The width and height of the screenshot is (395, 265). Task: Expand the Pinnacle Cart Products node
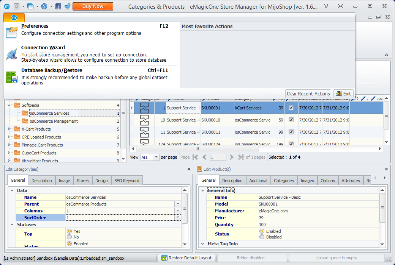9,145
